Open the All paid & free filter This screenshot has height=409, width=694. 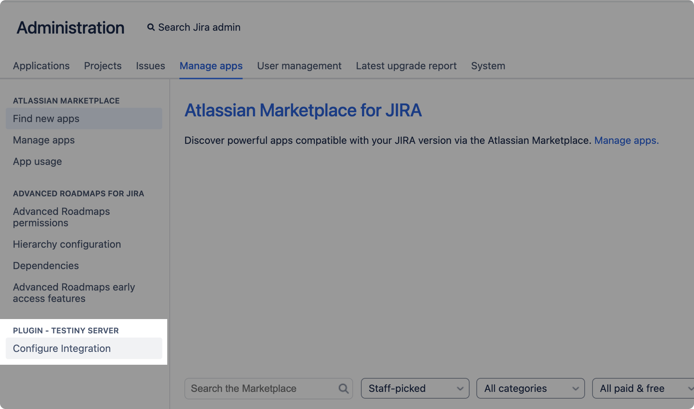coord(642,388)
